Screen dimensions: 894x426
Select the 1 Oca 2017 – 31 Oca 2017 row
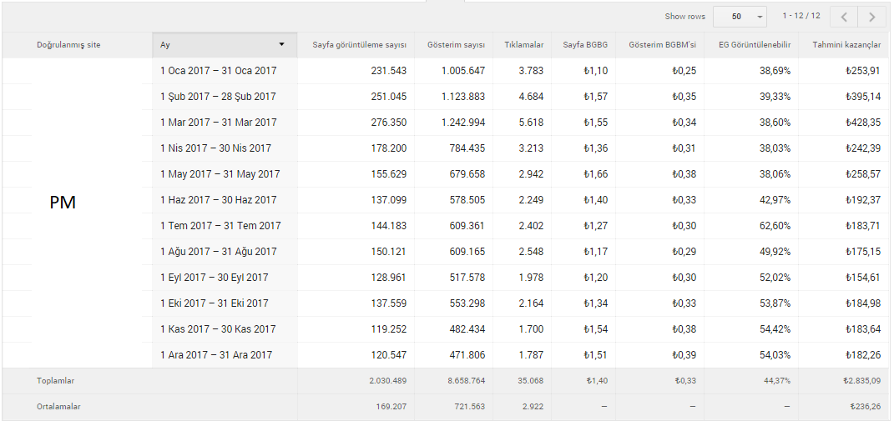(x=446, y=71)
